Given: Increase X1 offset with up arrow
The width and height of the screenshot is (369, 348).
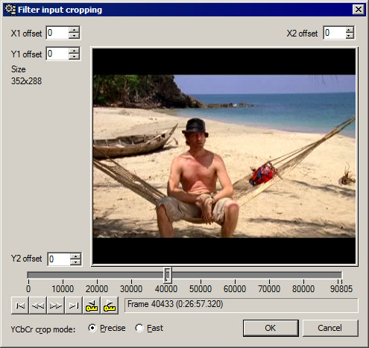Looking at the screenshot, I should (x=74, y=30).
